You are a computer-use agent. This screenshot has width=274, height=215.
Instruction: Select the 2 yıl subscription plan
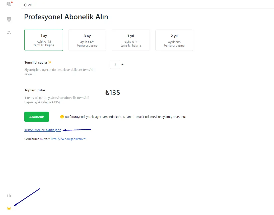point(174,40)
